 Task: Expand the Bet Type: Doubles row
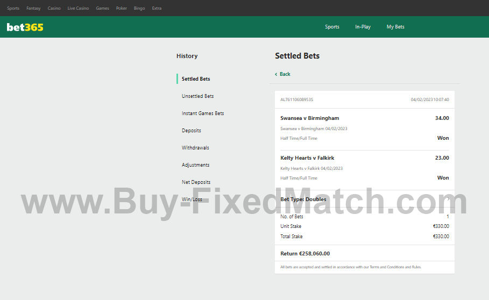tap(448, 199)
